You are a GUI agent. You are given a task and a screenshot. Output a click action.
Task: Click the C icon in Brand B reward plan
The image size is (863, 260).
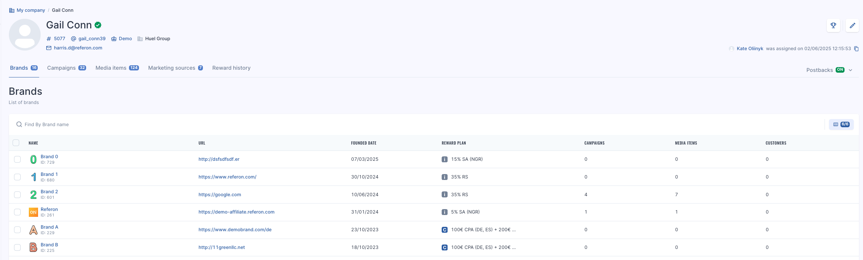[x=445, y=247]
